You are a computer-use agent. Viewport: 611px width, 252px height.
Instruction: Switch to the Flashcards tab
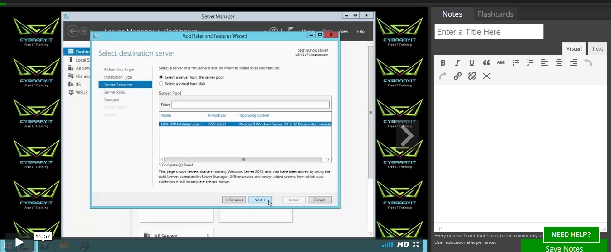(x=496, y=14)
